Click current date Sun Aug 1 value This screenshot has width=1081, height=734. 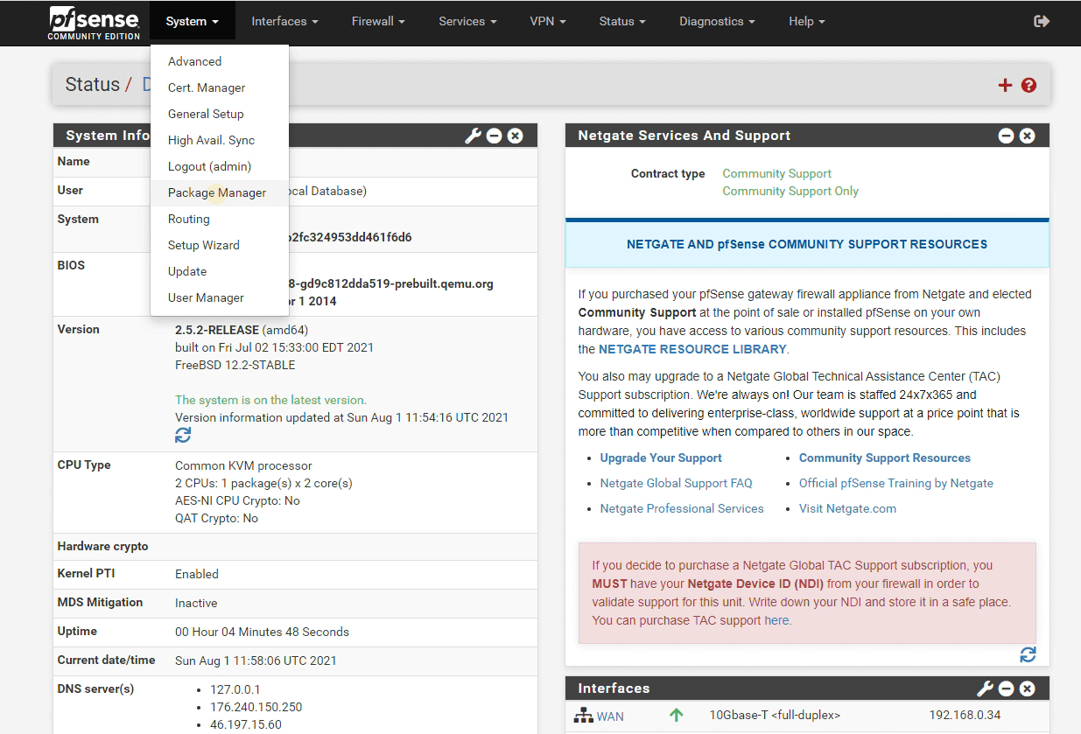[256, 661]
